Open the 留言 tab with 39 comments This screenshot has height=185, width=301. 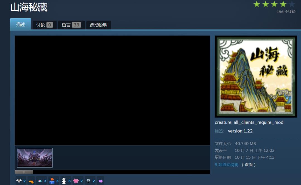point(71,25)
